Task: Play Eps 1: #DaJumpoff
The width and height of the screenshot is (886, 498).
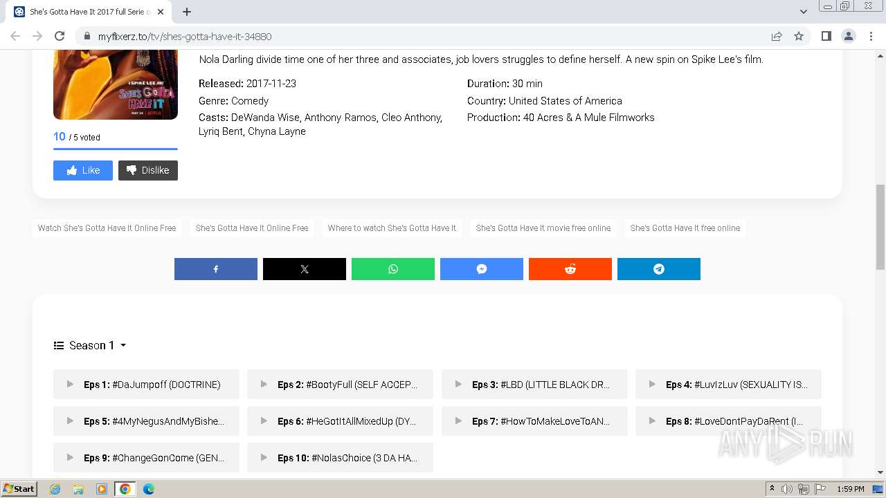Action: pos(146,385)
